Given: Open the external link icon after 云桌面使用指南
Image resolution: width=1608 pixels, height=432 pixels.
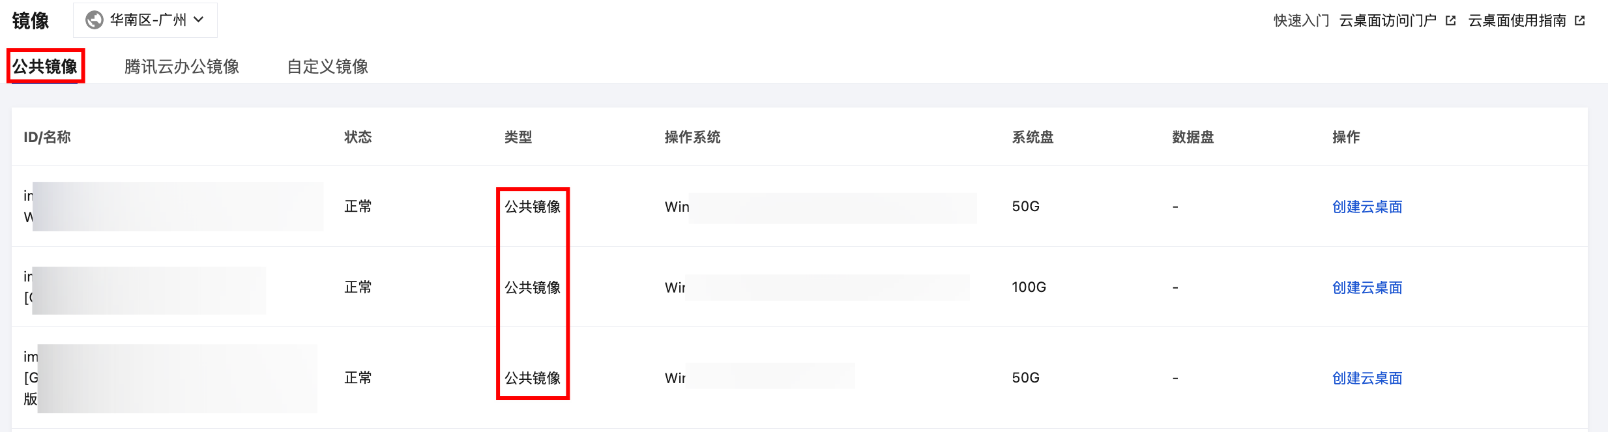Looking at the screenshot, I should tap(1580, 21).
